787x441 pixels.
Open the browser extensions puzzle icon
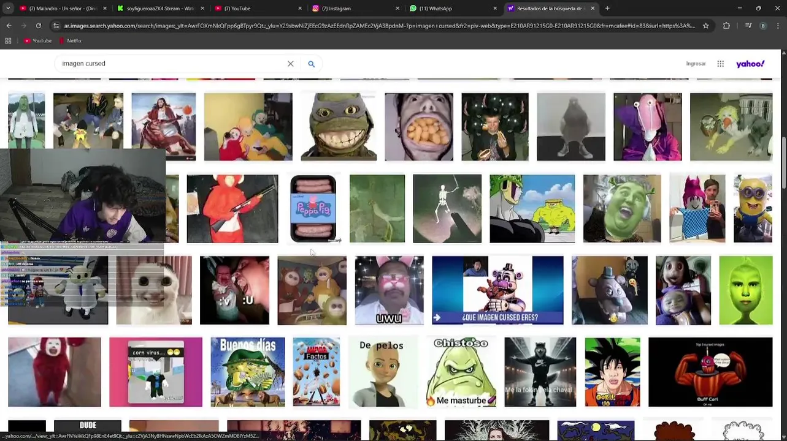click(726, 26)
